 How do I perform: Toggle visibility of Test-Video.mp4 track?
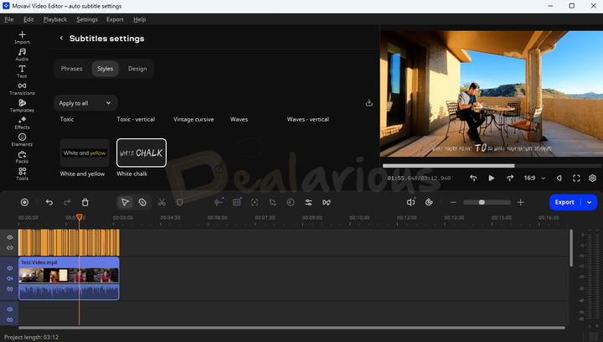10,268
